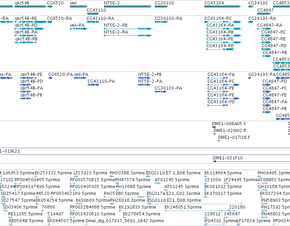Select transcript qkr54B-RB
Image resolution: width=290 pixels, height=226 pixels.
[x=26, y=42]
